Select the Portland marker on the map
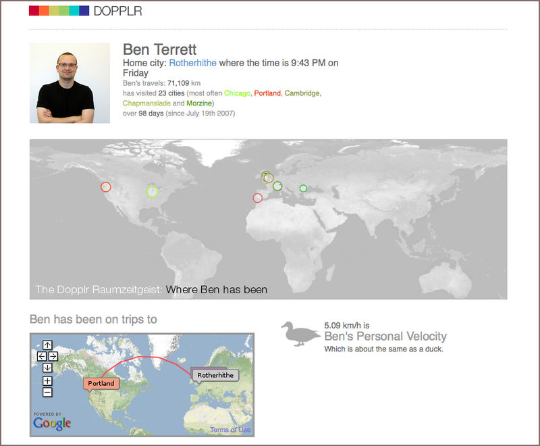The height and width of the screenshot is (446, 540). (101, 383)
